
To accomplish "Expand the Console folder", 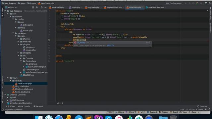I will pos(21,59).
